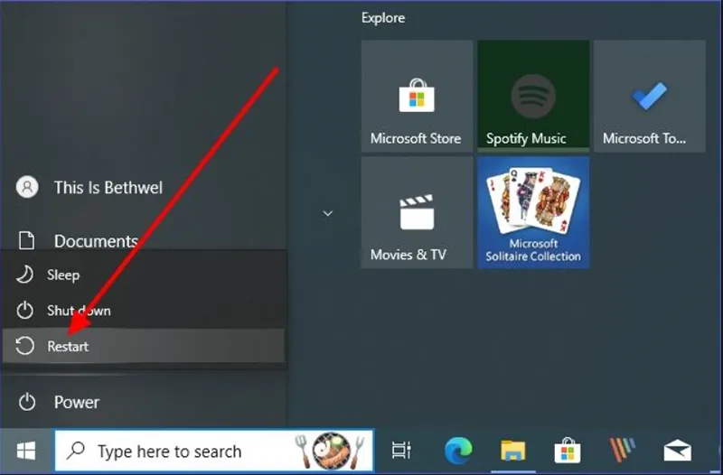Click the barbecue search highlight image
The height and width of the screenshot is (475, 723).
click(x=331, y=451)
